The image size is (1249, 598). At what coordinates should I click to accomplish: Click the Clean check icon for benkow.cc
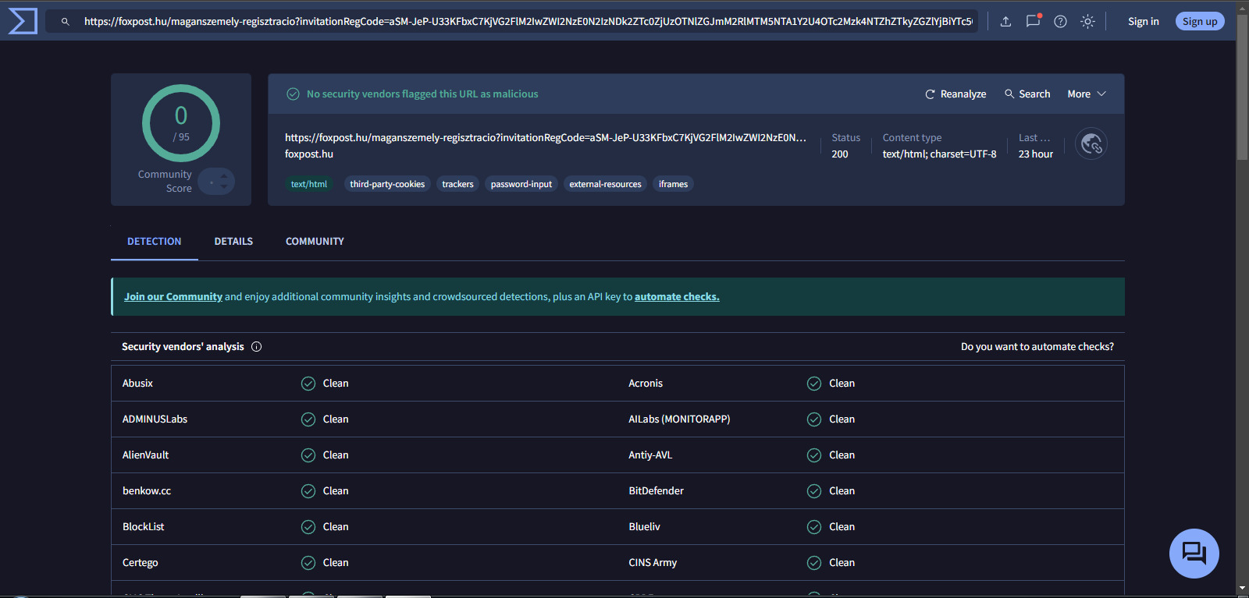308,491
